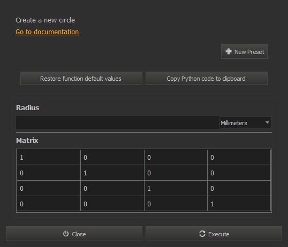Screen dimensions: 288x247
Task: Open the Go to documentation link
Action: (47, 32)
